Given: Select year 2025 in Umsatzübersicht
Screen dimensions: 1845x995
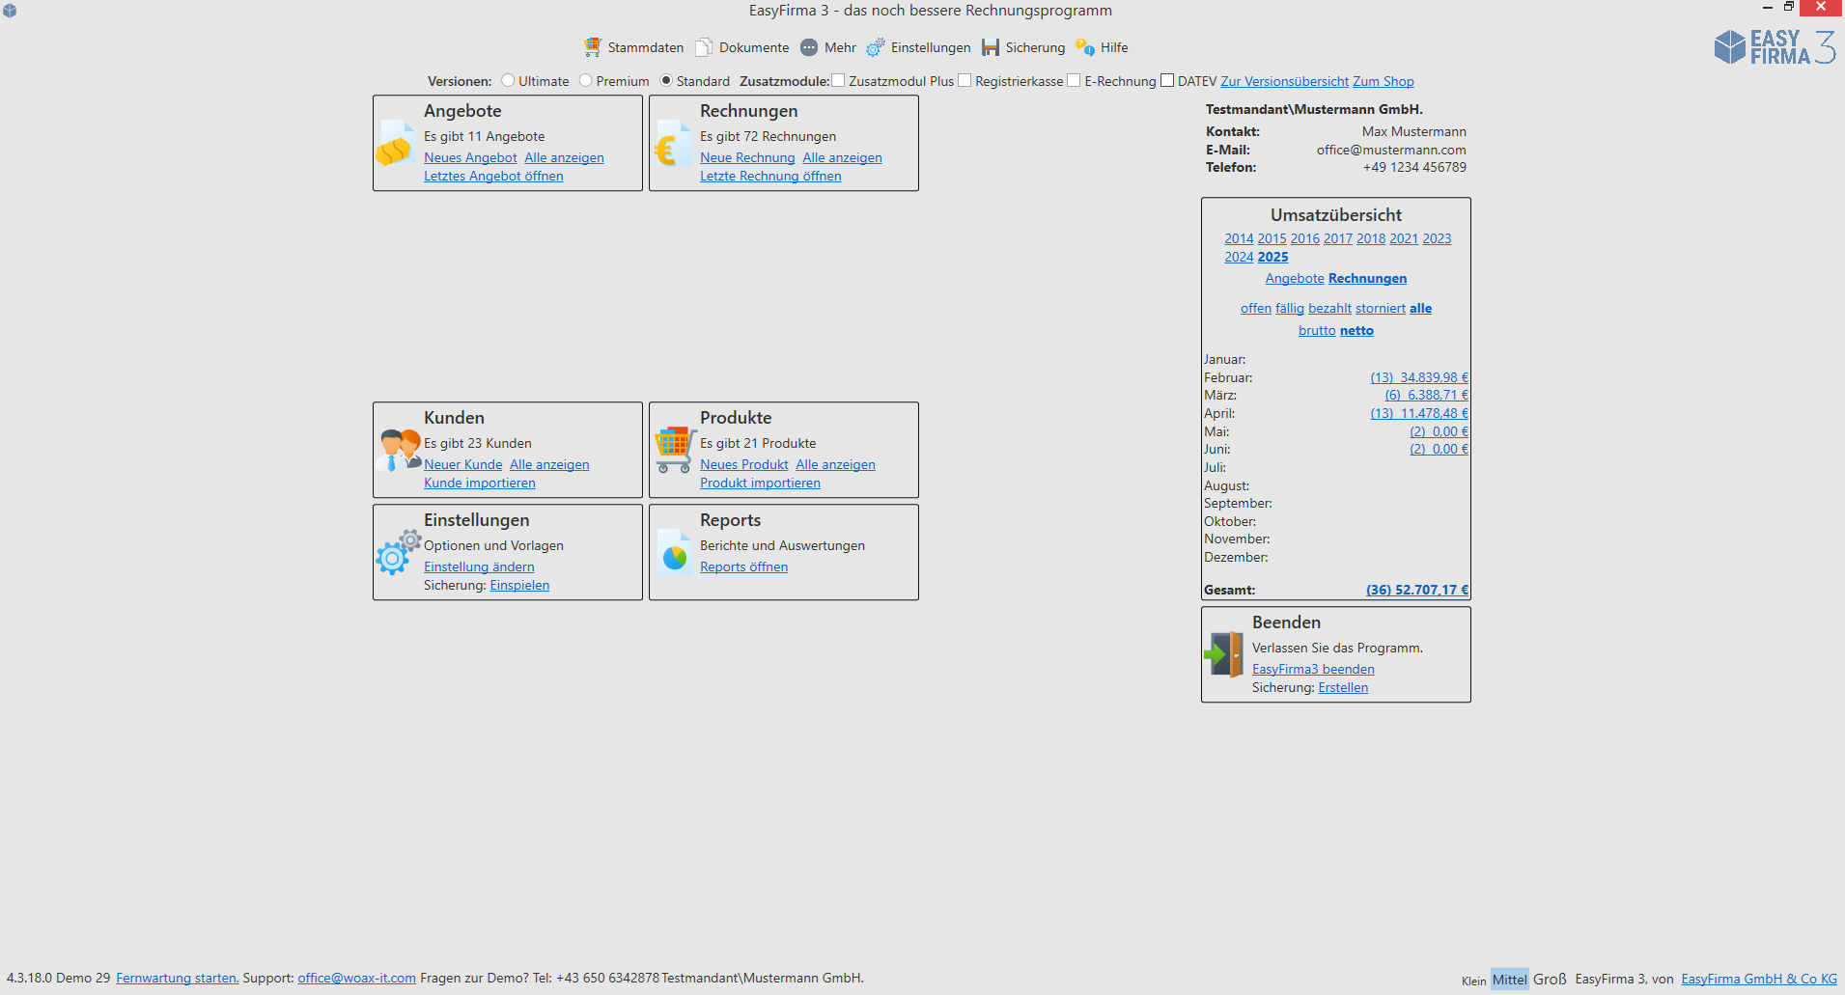Looking at the screenshot, I should [1272, 258].
